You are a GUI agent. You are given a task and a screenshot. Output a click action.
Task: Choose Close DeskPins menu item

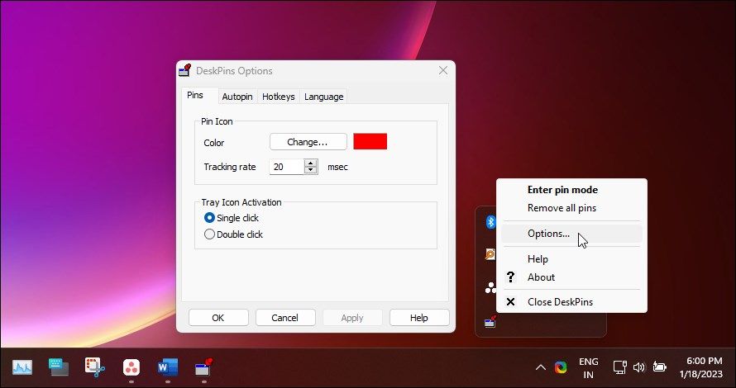571,302
